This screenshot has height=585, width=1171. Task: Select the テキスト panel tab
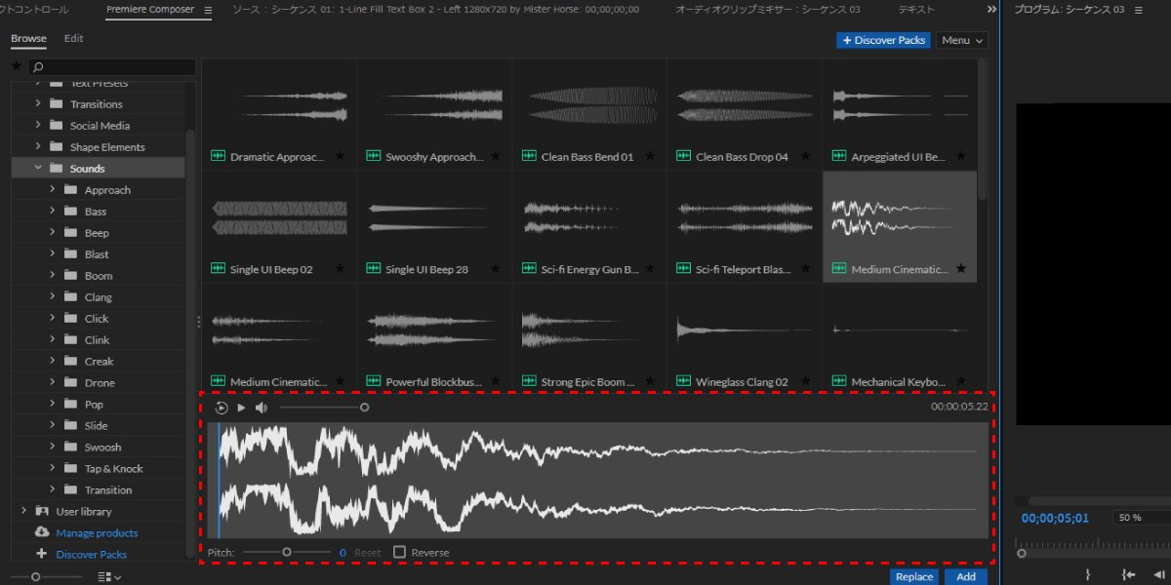(x=915, y=10)
